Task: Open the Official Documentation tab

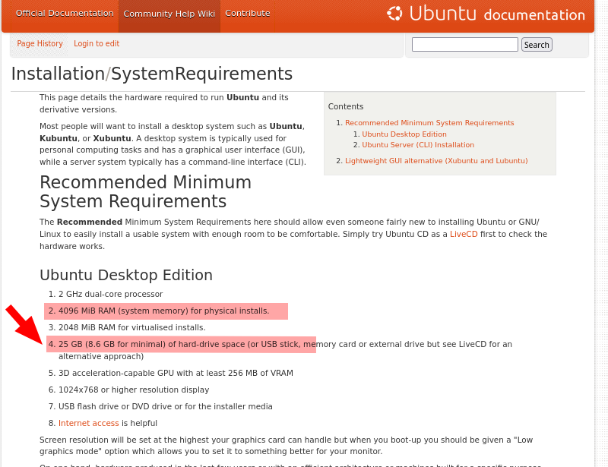Action: pyautogui.click(x=65, y=13)
